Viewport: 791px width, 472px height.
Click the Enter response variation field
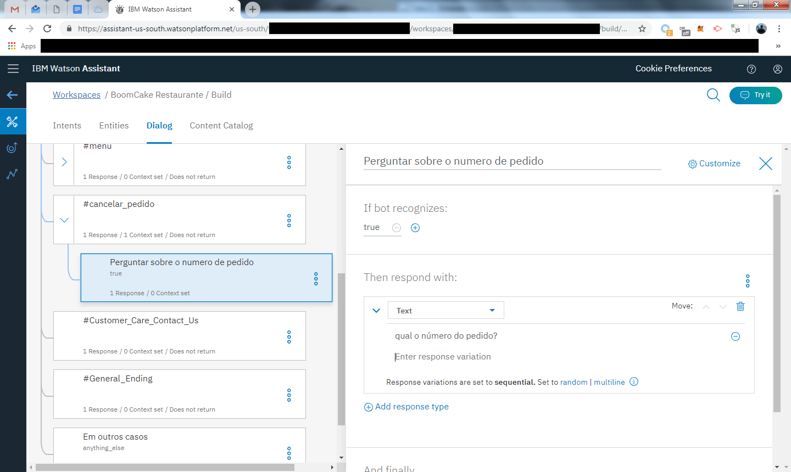coord(560,357)
